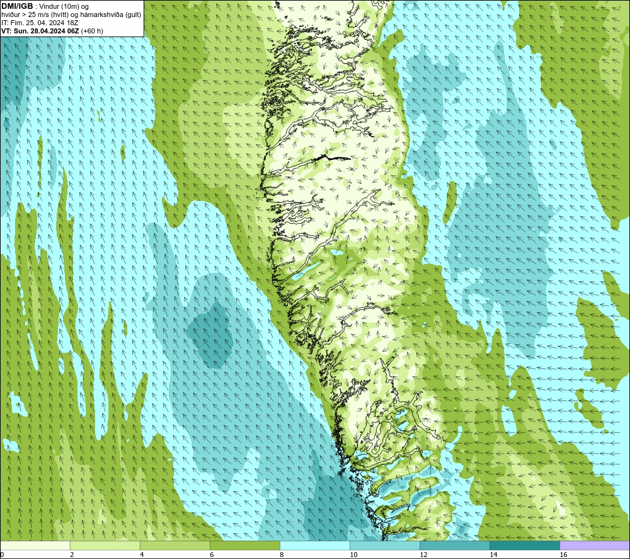Click the "DMI/IGB" title text

[x=17, y=6]
